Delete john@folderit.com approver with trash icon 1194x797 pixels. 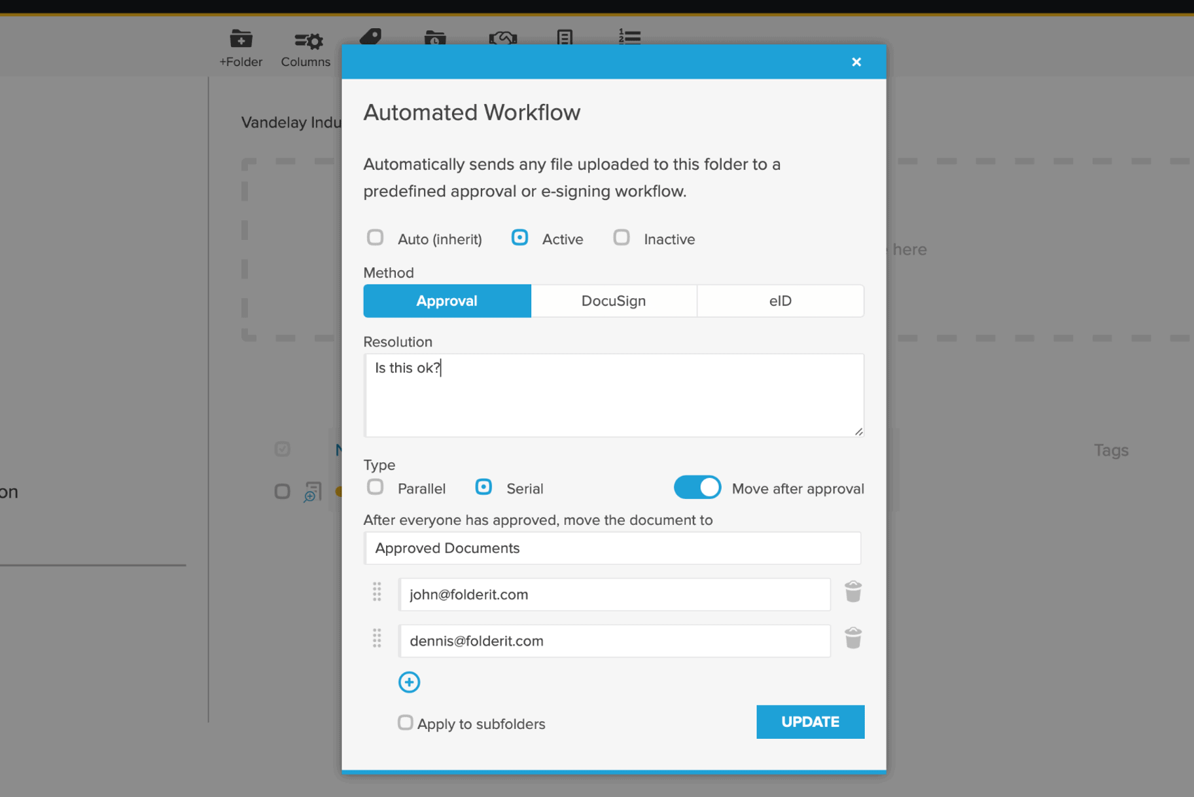(852, 592)
